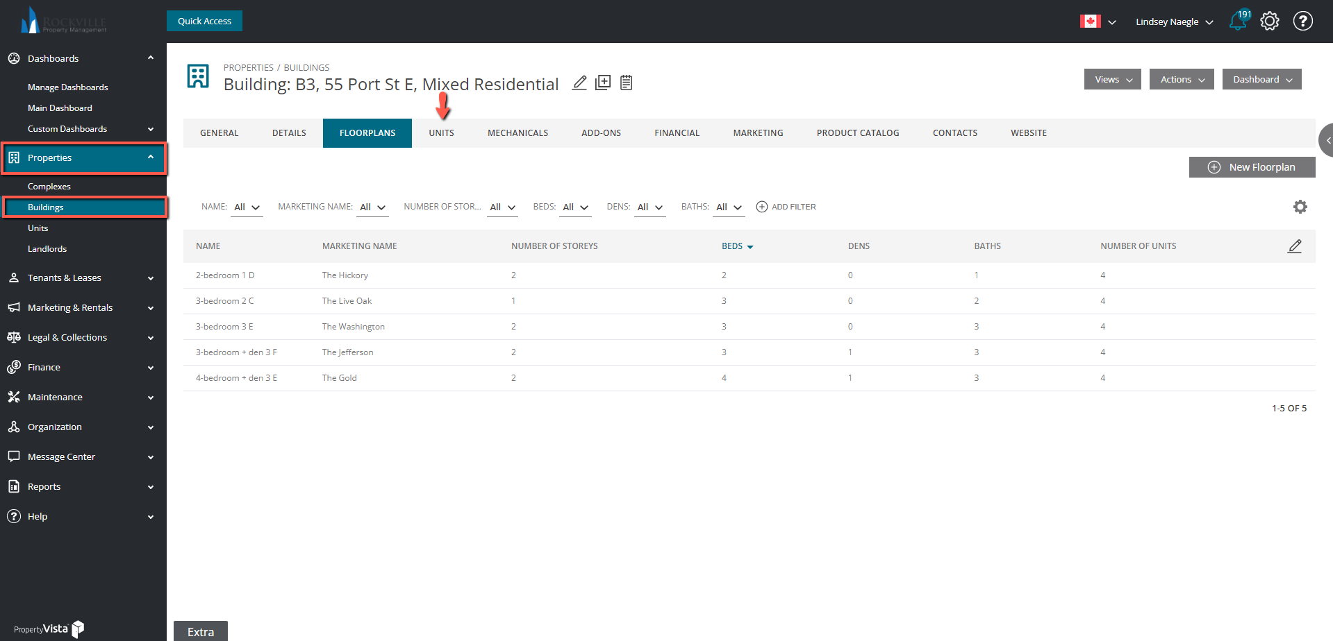Open the Actions dropdown
The image size is (1333, 641).
pos(1182,79)
